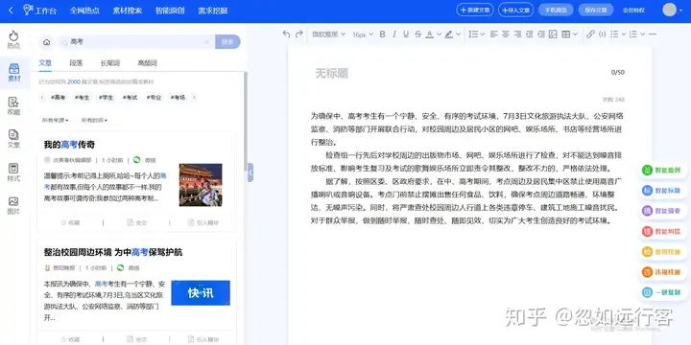Insert a hyperlink
The width and height of the screenshot is (691, 345).
point(590,34)
